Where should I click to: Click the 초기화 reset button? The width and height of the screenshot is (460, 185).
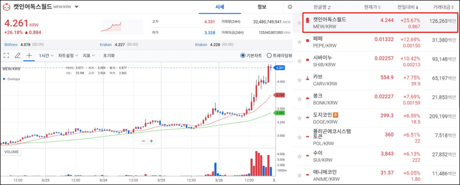click(x=109, y=55)
